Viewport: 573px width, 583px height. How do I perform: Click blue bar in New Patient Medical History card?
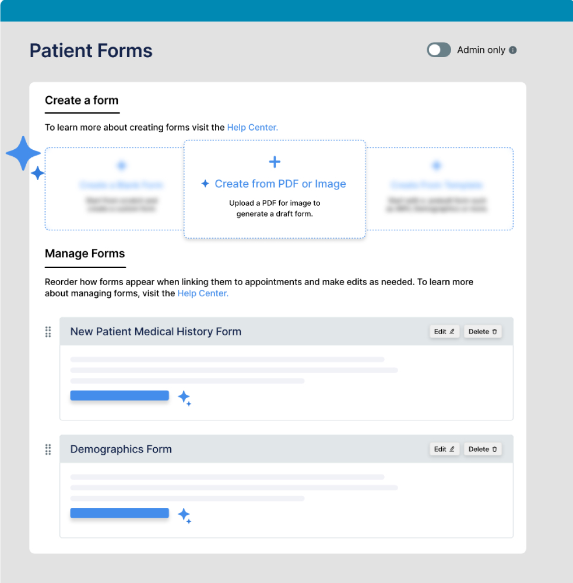(x=119, y=396)
